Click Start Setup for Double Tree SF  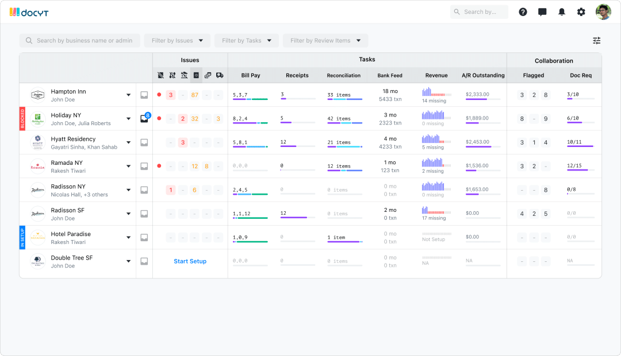click(190, 261)
